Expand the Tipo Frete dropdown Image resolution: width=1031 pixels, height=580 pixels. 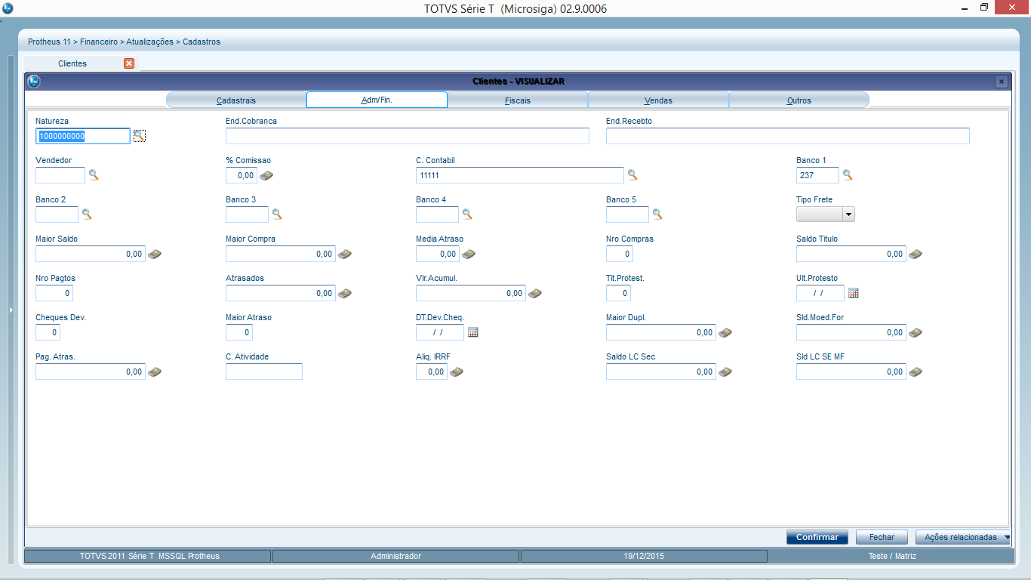[848, 214]
